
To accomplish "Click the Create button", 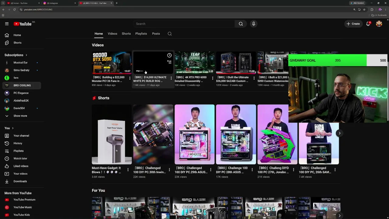I will pos(353,24).
